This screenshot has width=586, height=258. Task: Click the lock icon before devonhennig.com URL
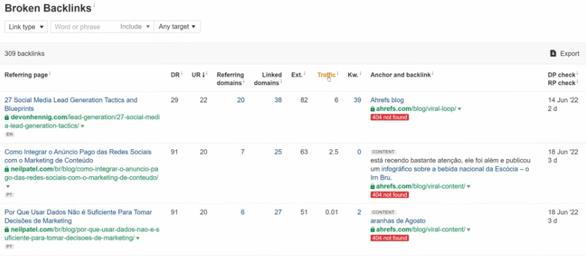[7, 117]
